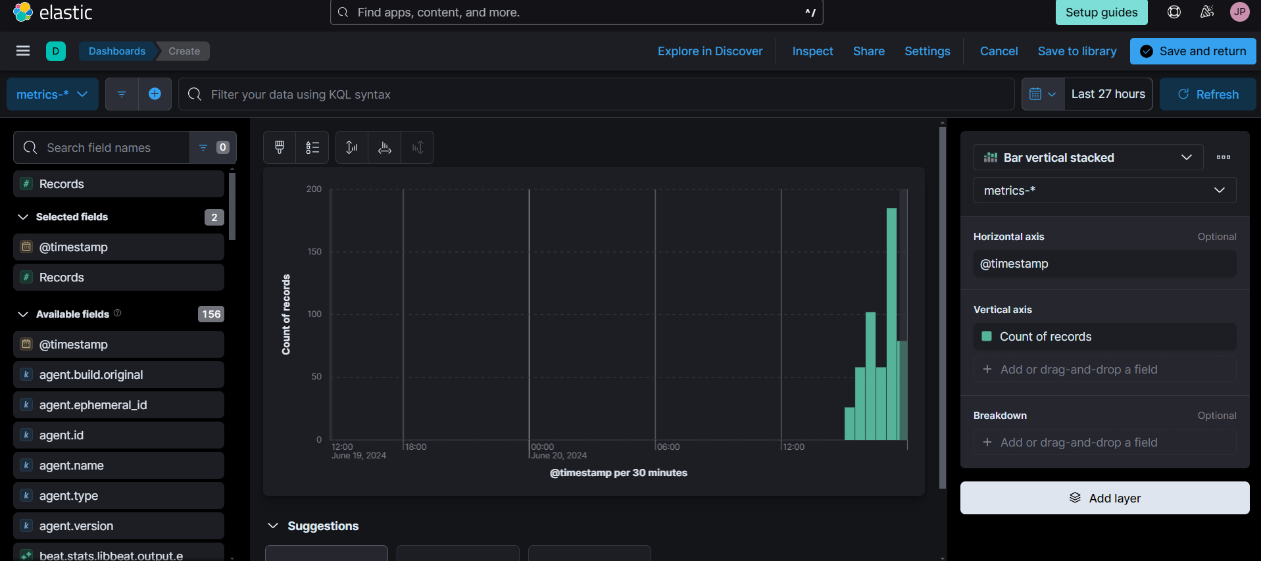
Task: Click the keyword icon beside agent.version
Action: click(x=26, y=526)
